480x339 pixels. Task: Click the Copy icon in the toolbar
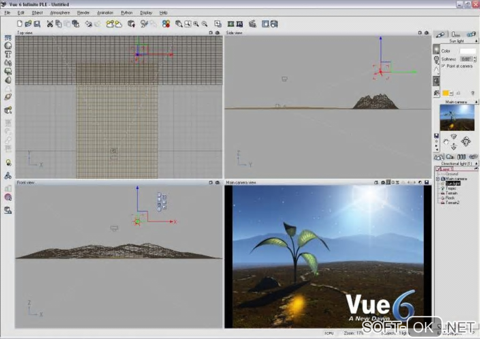(58, 24)
